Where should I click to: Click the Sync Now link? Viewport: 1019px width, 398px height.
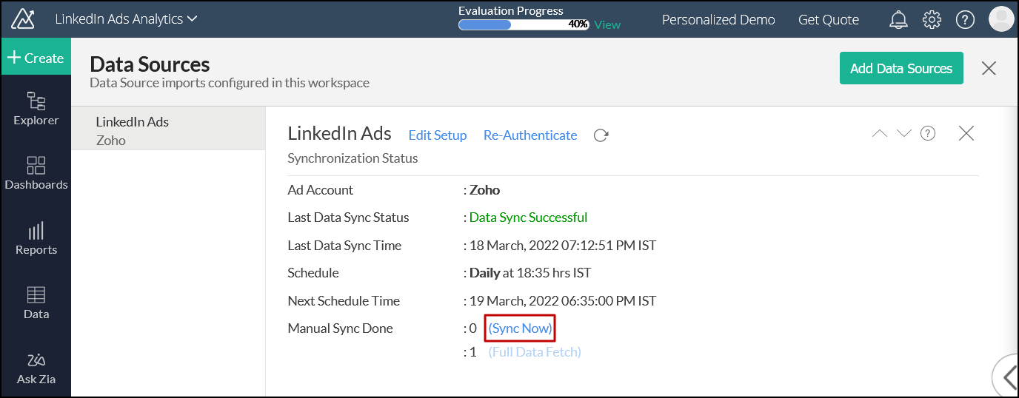pyautogui.click(x=520, y=328)
